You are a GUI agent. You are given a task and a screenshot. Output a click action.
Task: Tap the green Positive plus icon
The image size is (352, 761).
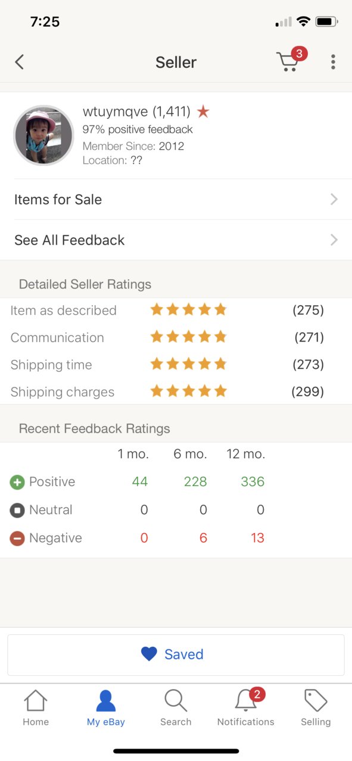pos(17,482)
